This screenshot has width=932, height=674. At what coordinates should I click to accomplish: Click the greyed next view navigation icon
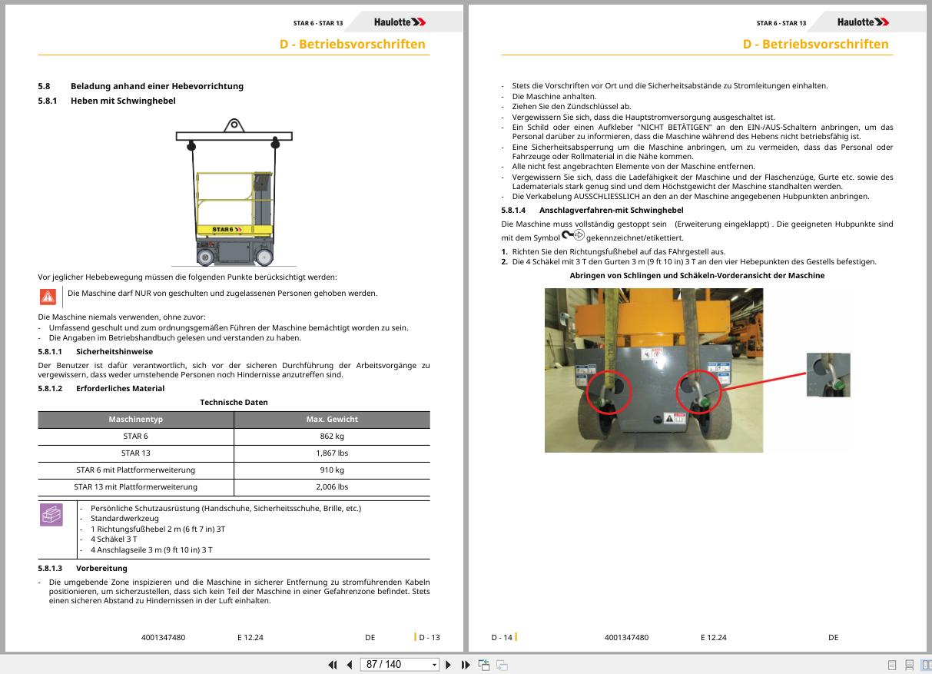tap(502, 665)
